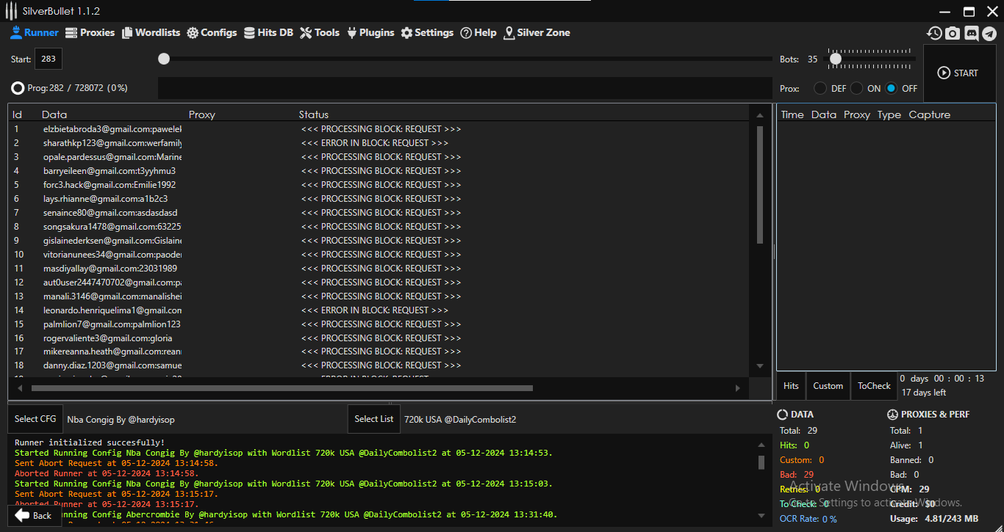Click the runner list horizontal scroll-left arrow

pyautogui.click(x=20, y=388)
